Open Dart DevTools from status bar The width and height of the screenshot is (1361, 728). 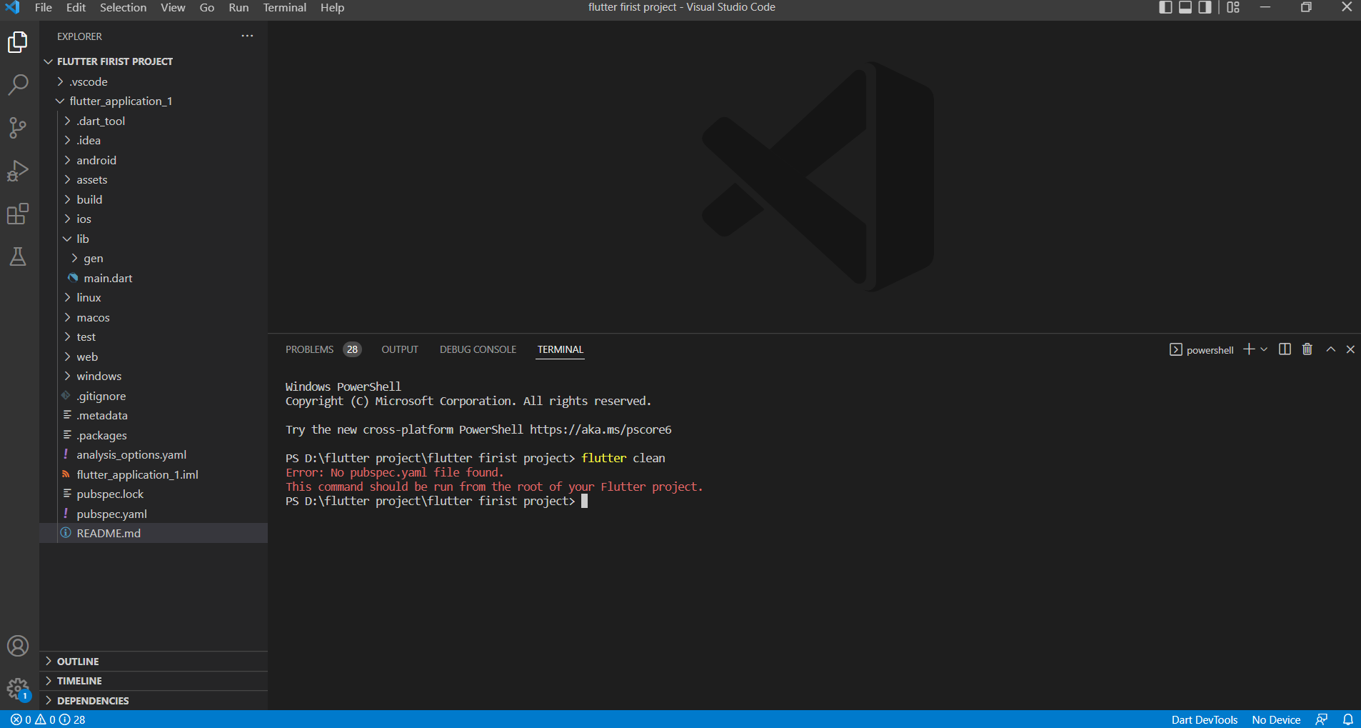[x=1204, y=719]
